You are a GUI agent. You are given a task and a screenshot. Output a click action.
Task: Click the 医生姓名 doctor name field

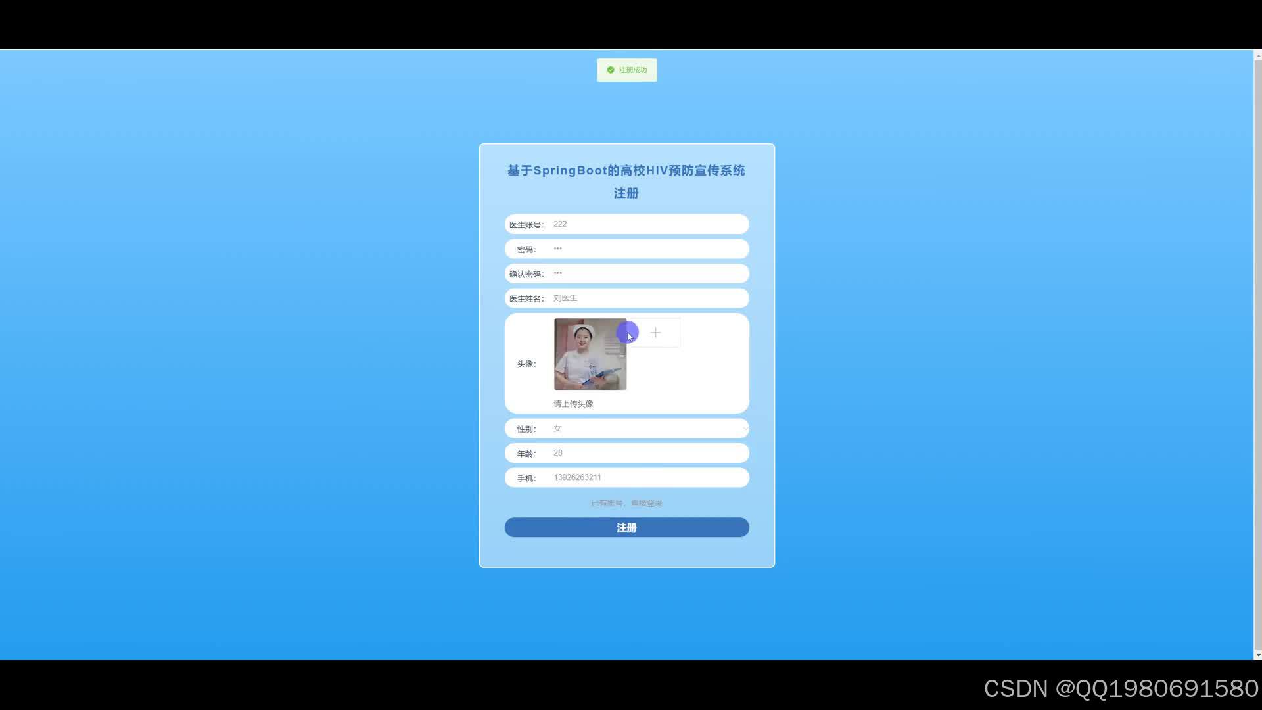point(647,298)
